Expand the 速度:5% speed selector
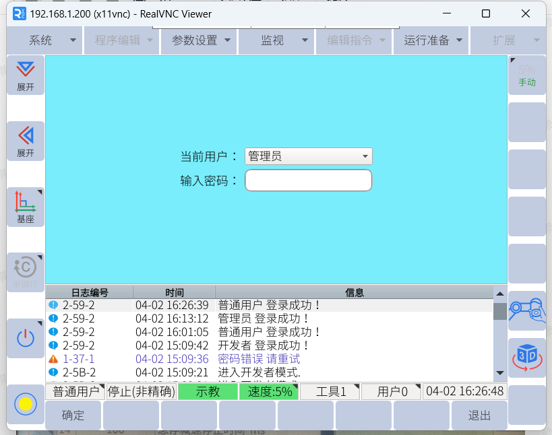This screenshot has height=435, width=552. (x=269, y=392)
